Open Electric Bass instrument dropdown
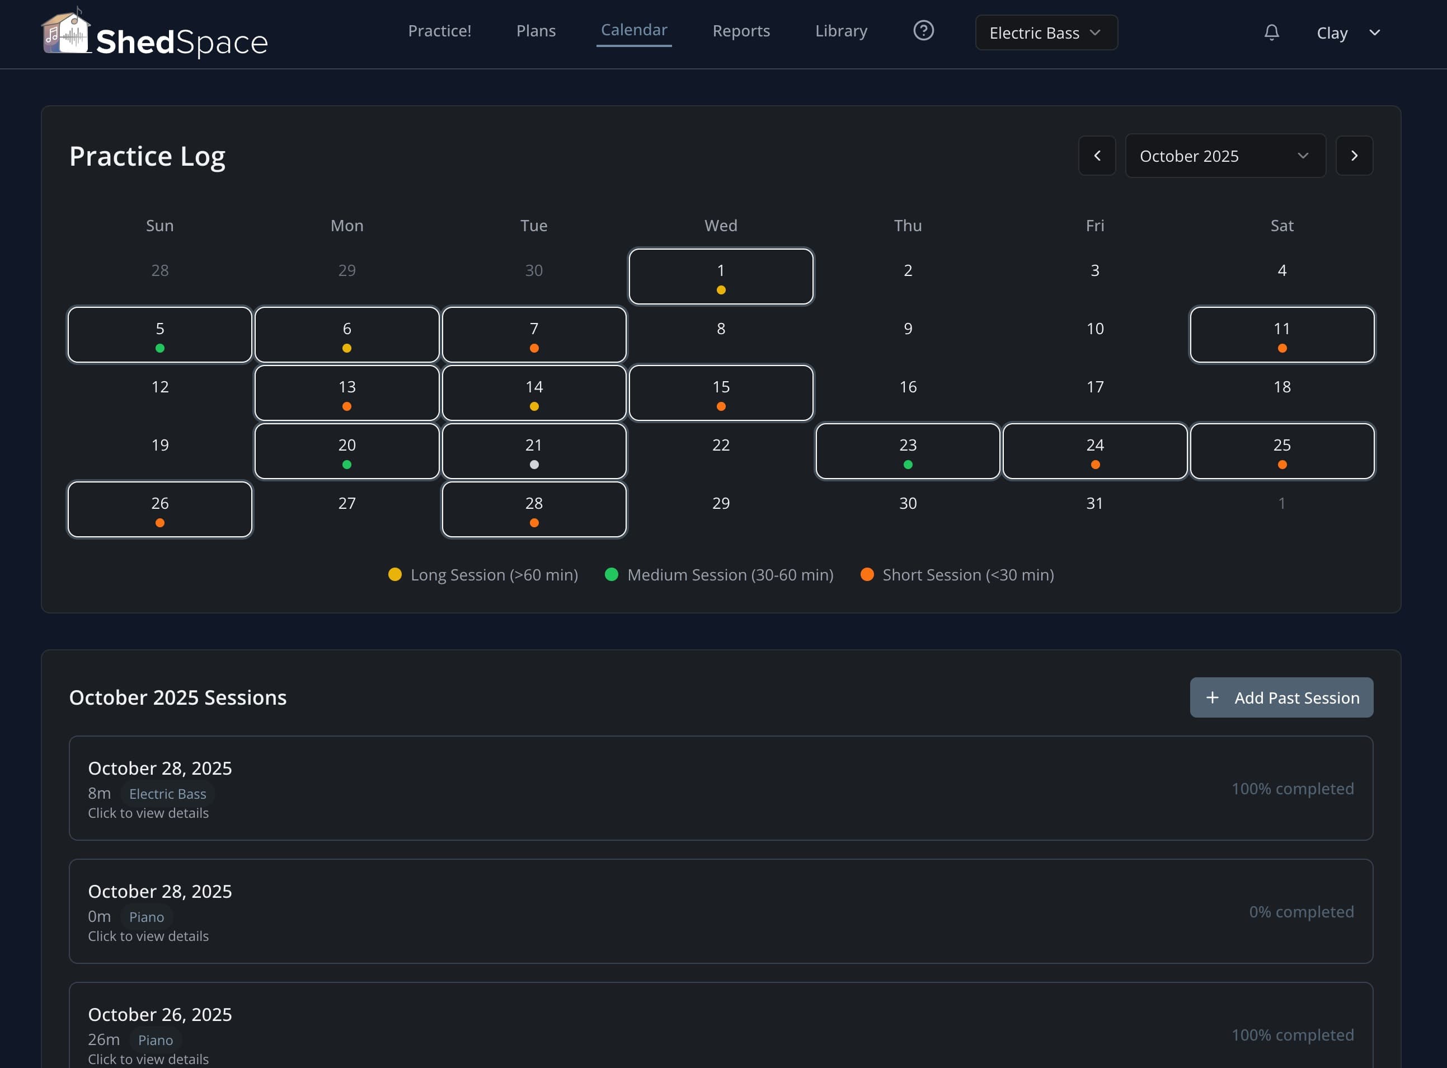Screen dimensions: 1447x1068 click(1046, 33)
